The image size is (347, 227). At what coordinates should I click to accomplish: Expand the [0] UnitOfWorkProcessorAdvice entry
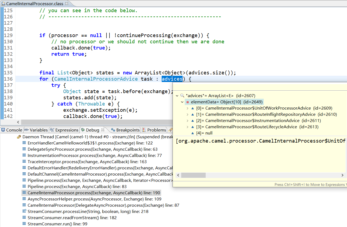[187, 108]
